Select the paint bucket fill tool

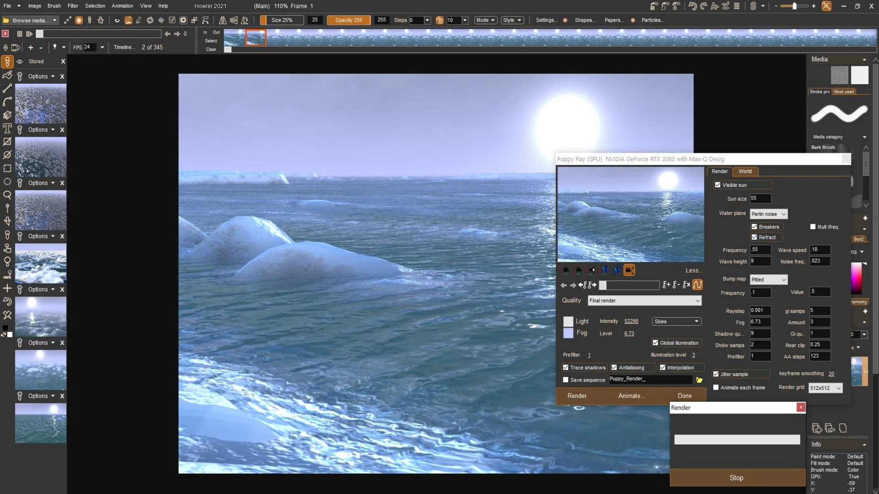[x=7, y=115]
